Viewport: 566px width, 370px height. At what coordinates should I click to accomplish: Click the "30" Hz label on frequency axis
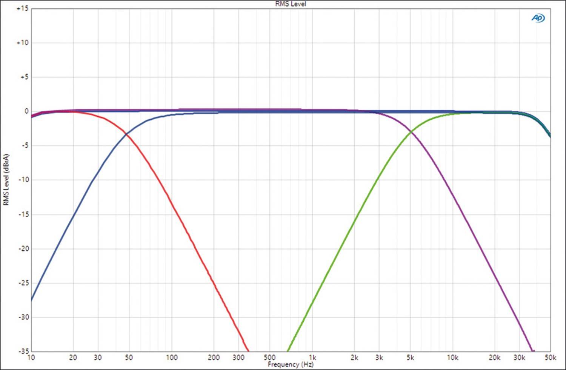point(98,357)
